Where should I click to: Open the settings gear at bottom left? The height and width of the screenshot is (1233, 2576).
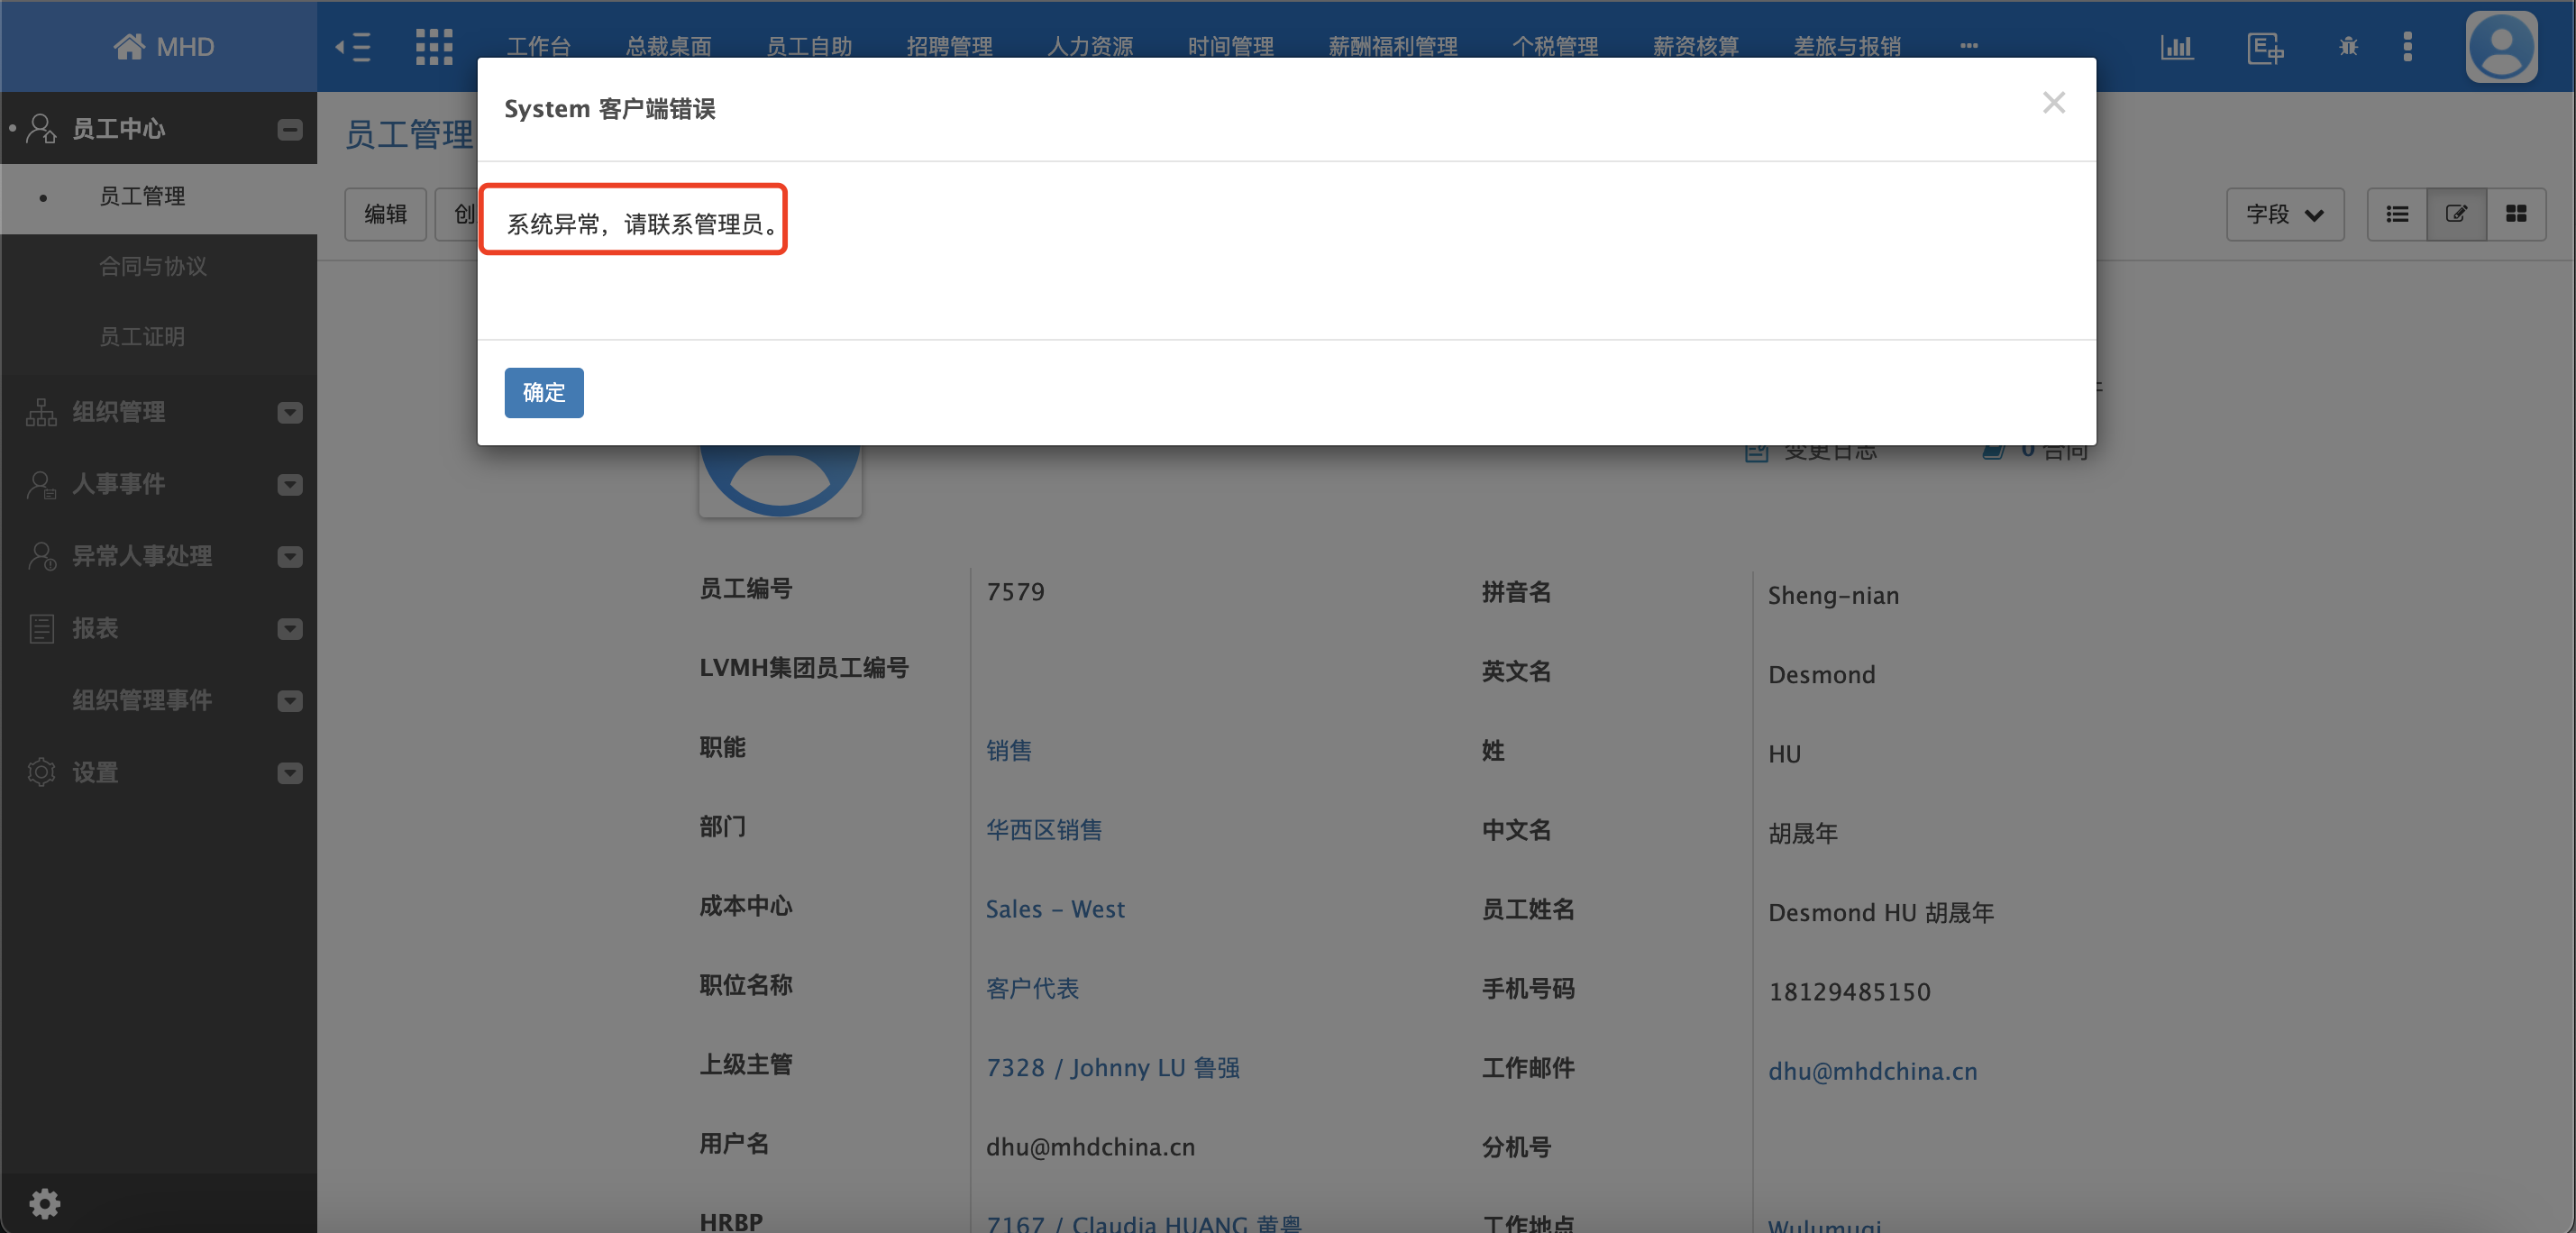[x=44, y=1203]
